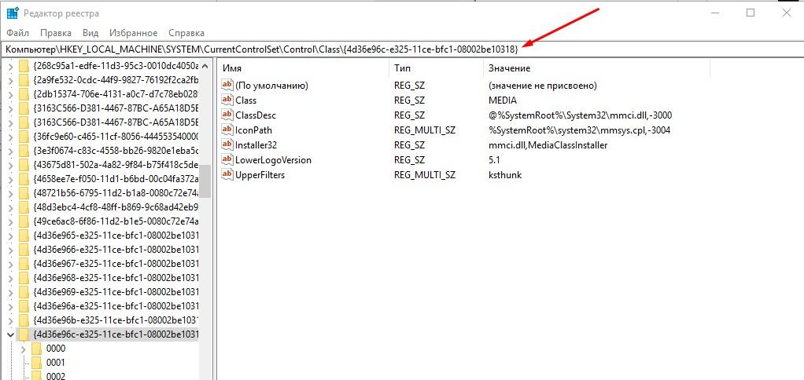This screenshot has width=804, height=380.
Task: Click the UpperFilters value icon
Action: (228, 175)
